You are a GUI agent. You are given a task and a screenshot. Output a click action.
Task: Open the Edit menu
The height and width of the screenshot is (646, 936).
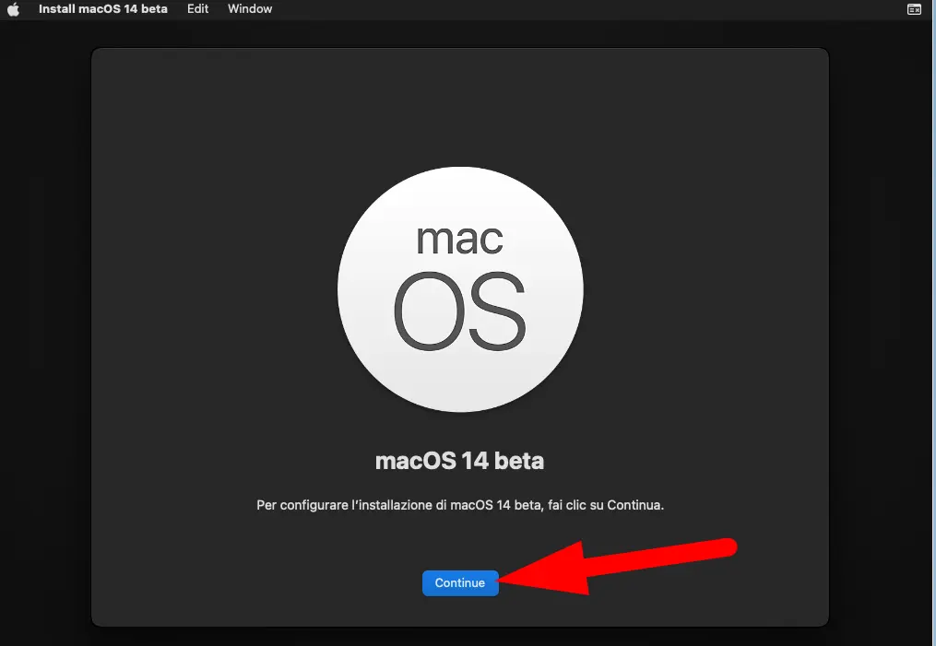point(197,9)
